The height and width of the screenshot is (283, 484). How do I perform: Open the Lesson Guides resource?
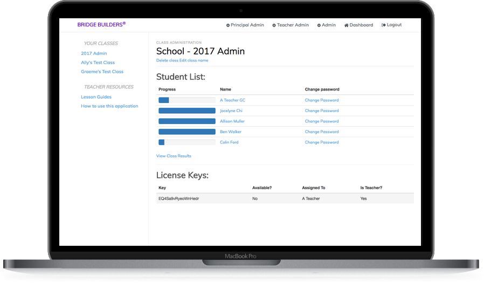96,97
